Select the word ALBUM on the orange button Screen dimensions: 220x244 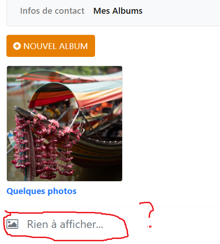pos(73,46)
